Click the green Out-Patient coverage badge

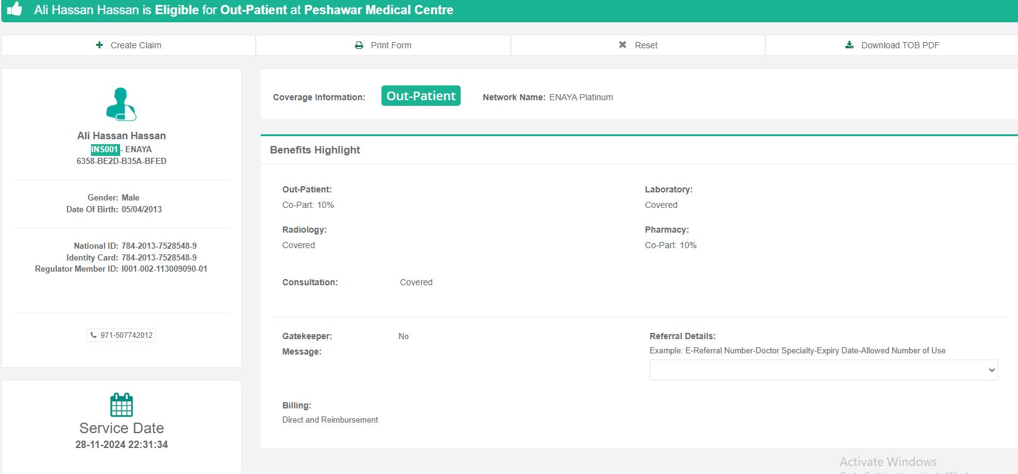tap(420, 96)
